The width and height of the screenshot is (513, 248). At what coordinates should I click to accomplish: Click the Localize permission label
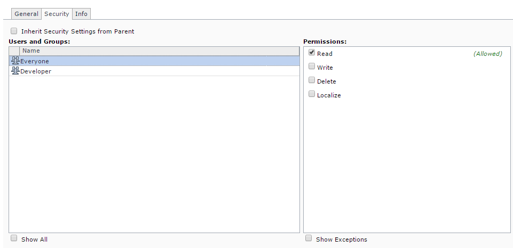pyautogui.click(x=329, y=95)
